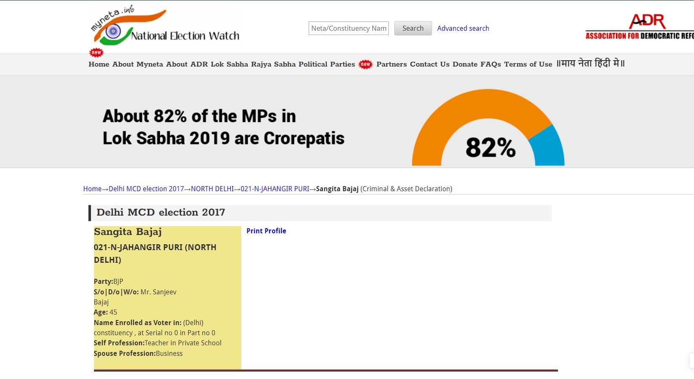Screen dimensions: 694x379
Task: Click the Myneta National Election Watch logo
Action: tap(165, 26)
